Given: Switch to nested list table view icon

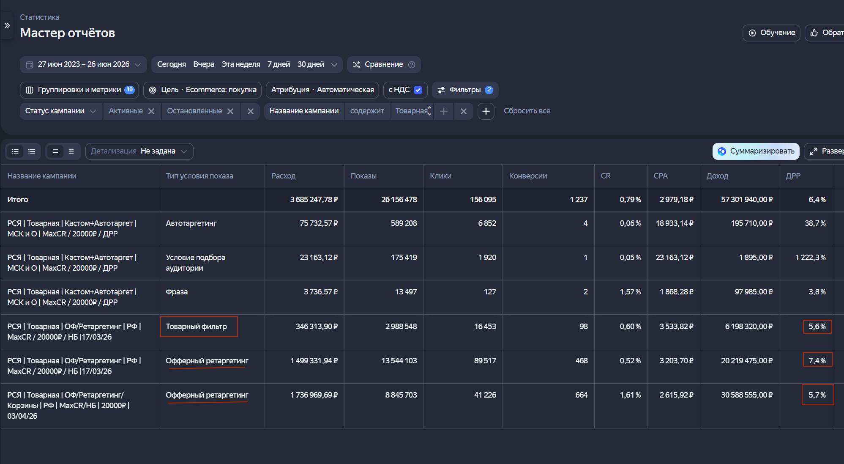Looking at the screenshot, I should click(32, 151).
